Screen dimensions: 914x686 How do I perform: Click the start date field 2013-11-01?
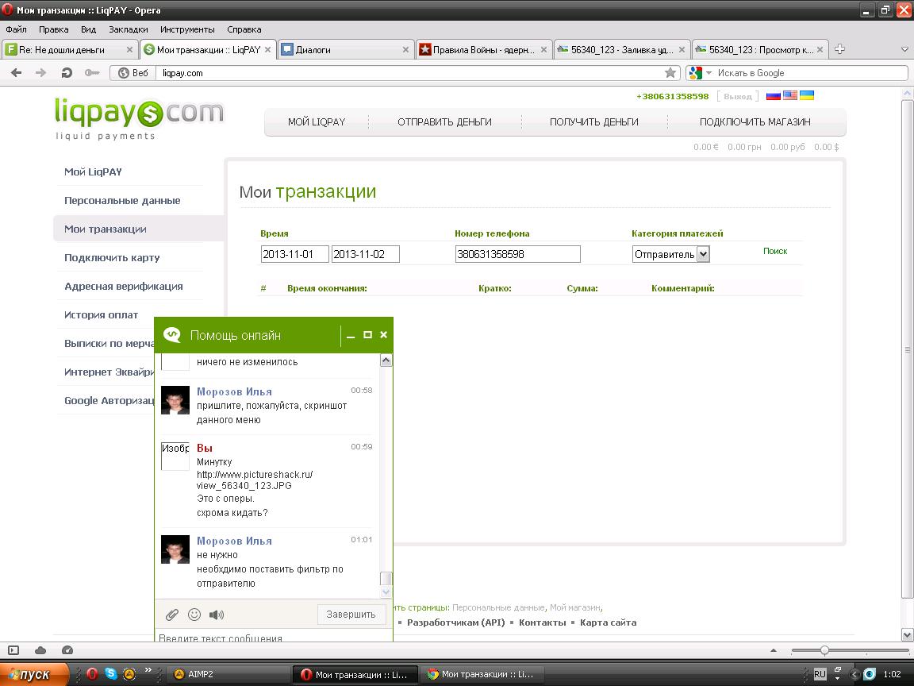click(295, 254)
